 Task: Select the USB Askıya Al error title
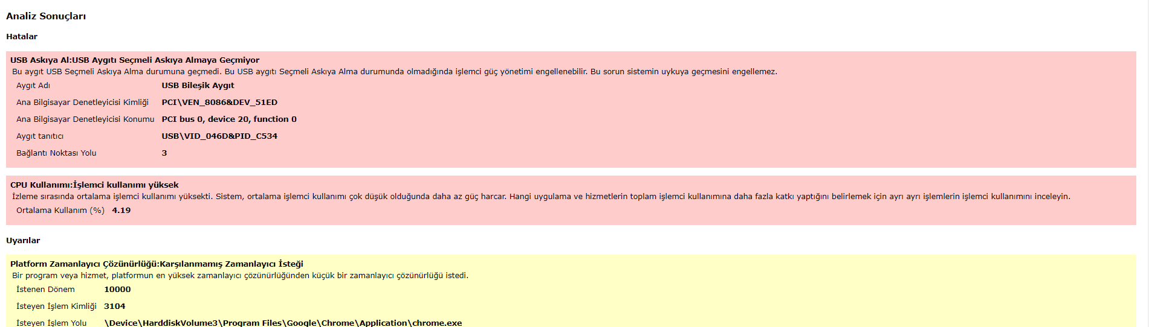tap(135, 60)
